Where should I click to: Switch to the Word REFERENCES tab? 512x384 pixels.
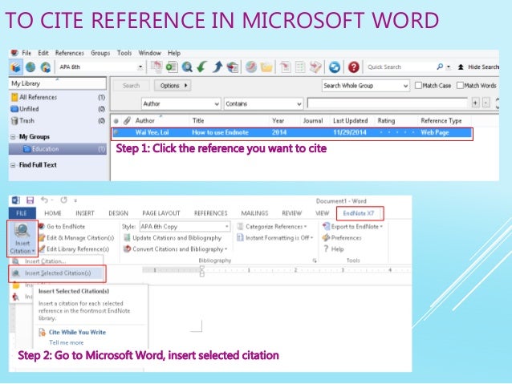210,213
